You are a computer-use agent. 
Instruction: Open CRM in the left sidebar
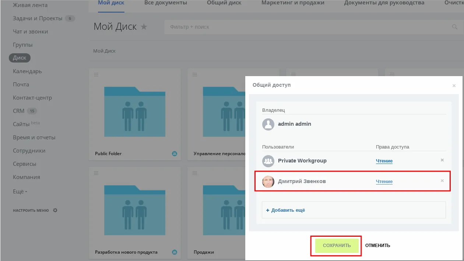click(x=19, y=111)
